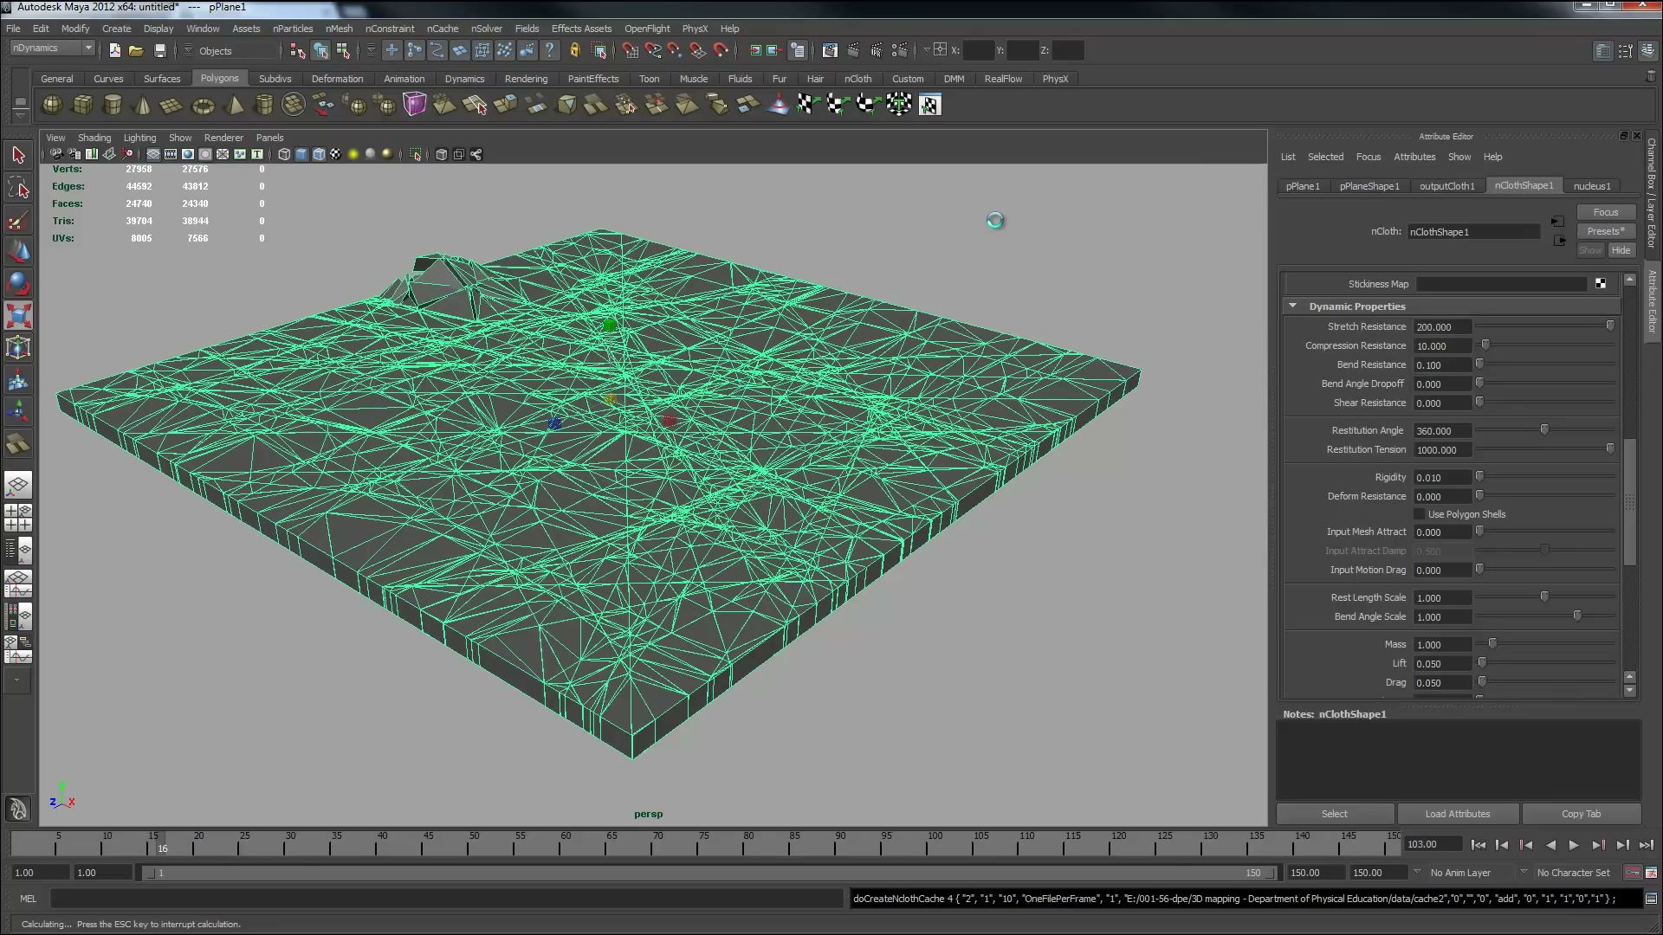
Task: Click the play forward button
Action: 1574,845
